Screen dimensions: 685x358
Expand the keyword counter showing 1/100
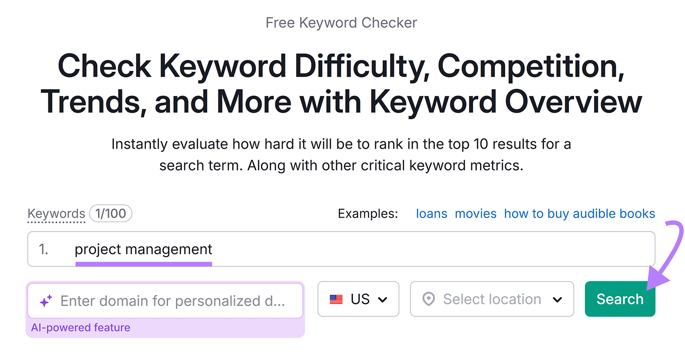pos(110,213)
